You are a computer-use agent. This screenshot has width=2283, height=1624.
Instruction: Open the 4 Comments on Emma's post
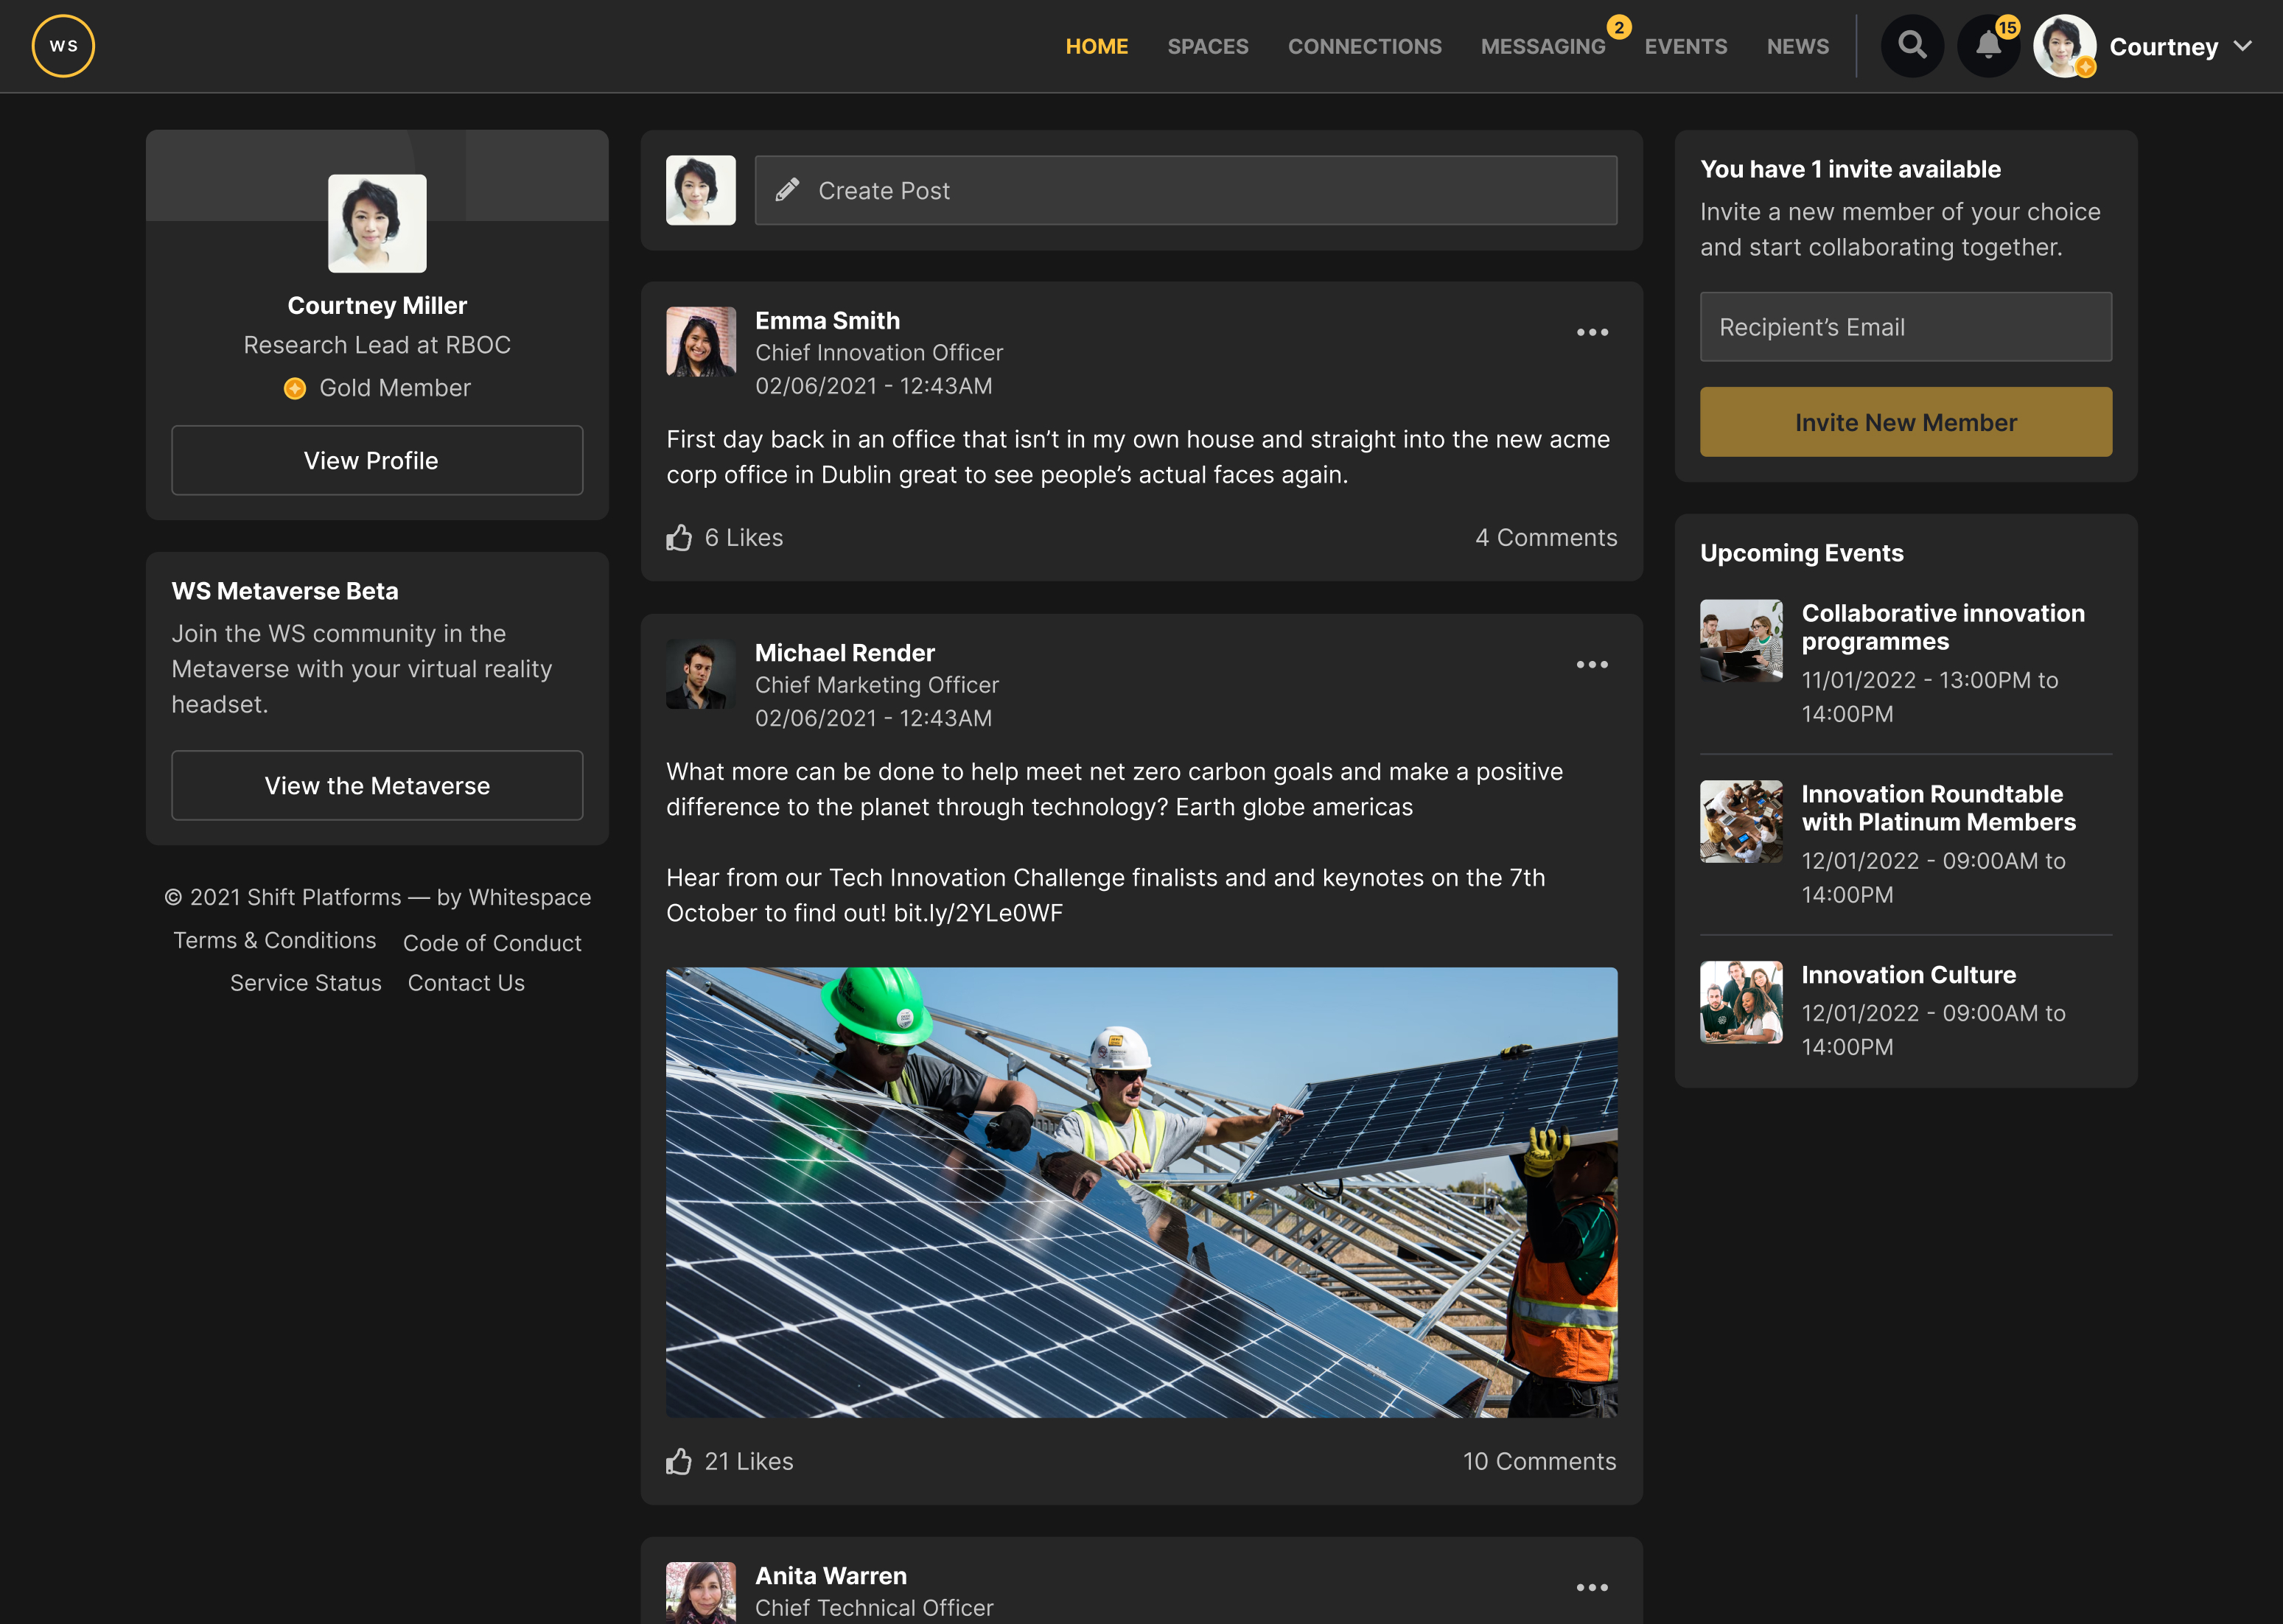pyautogui.click(x=1545, y=537)
